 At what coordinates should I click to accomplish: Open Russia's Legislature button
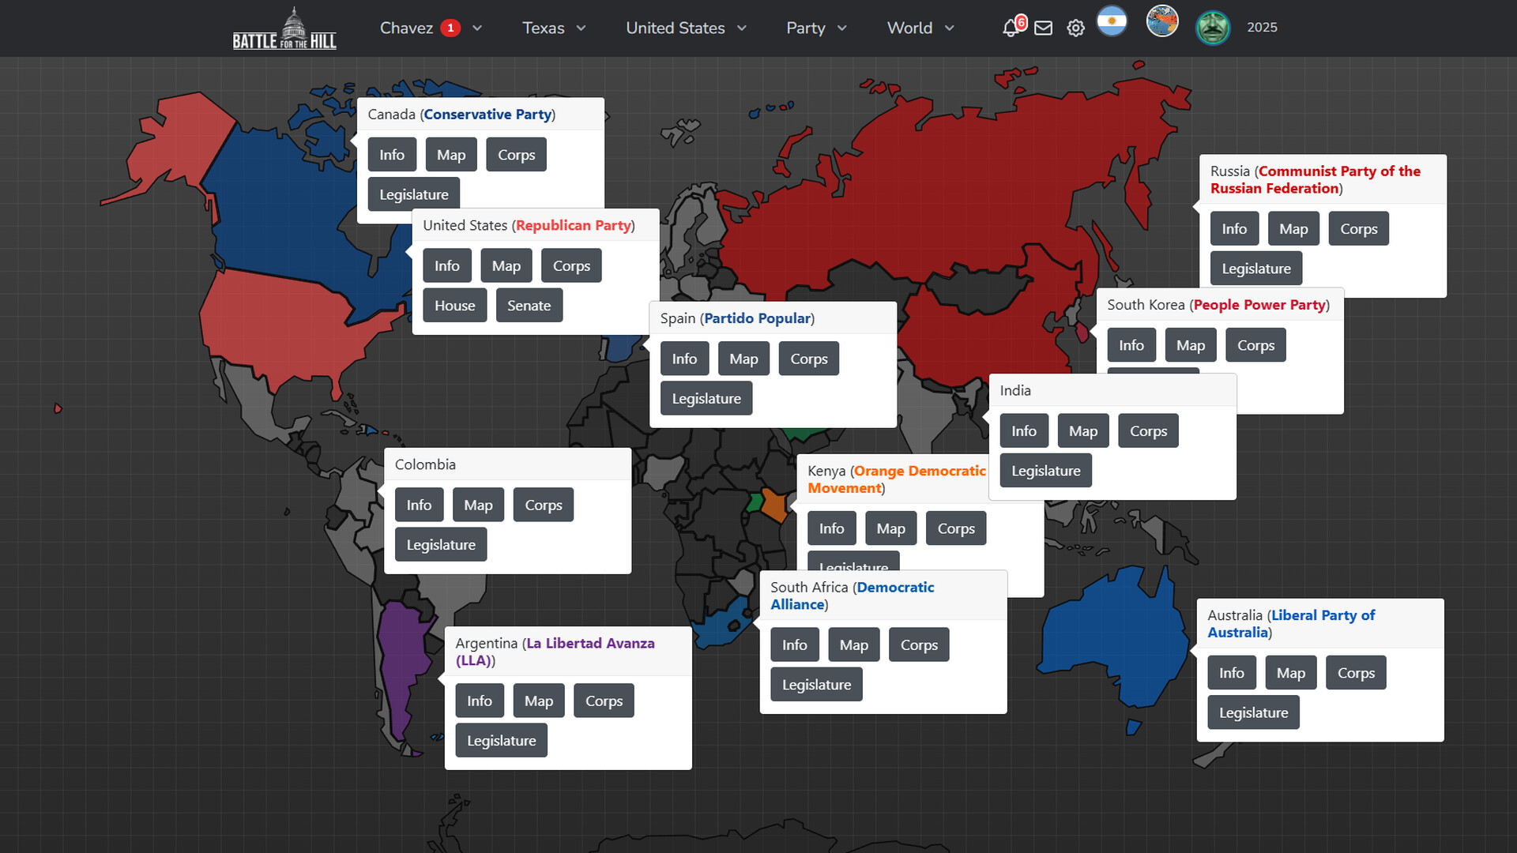[x=1256, y=269]
